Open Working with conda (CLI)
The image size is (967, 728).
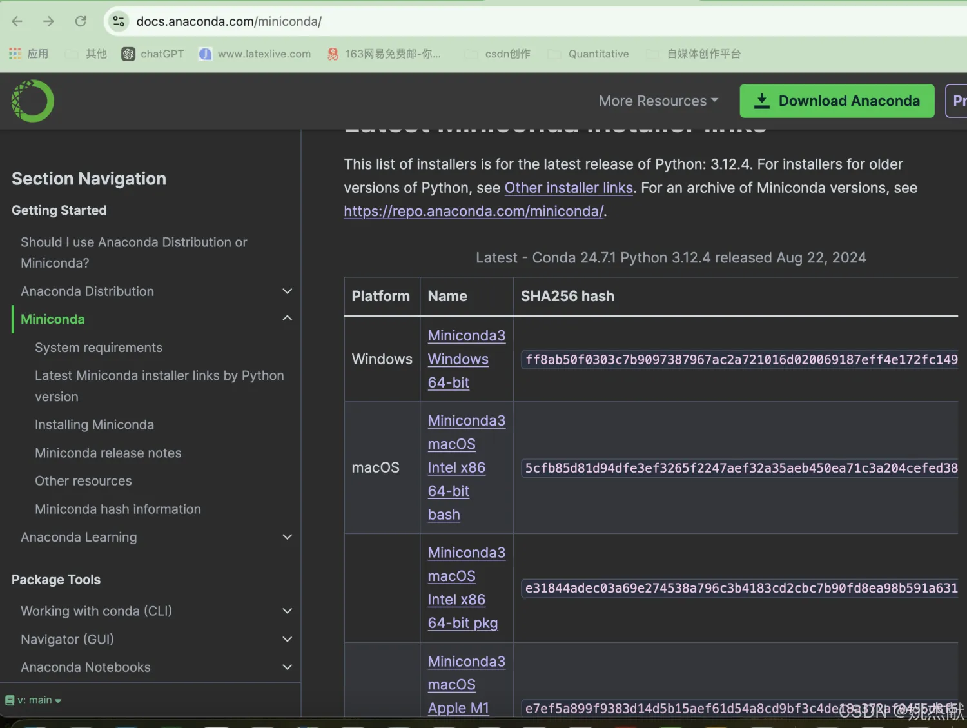96,611
